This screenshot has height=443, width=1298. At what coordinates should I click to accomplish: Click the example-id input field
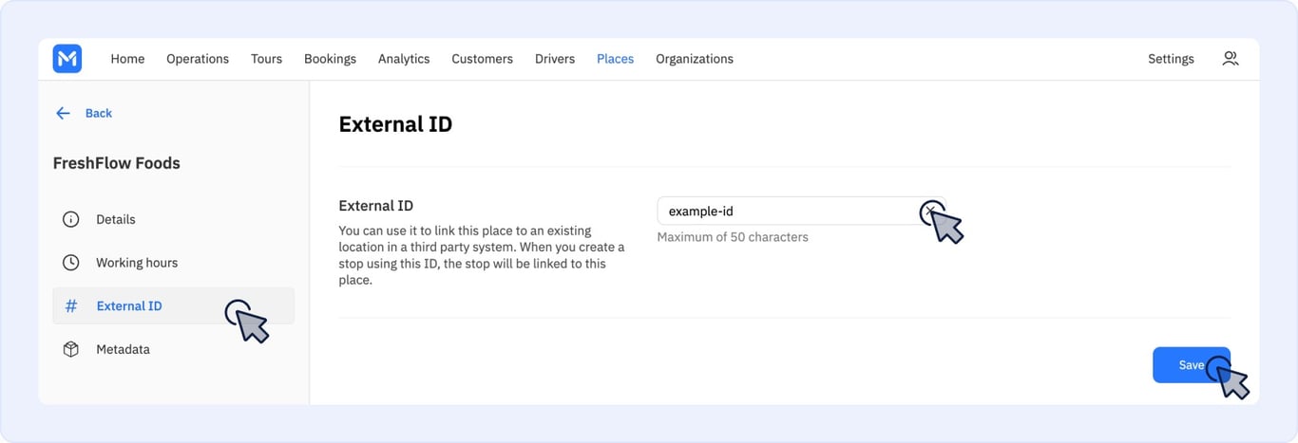pyautogui.click(x=801, y=212)
